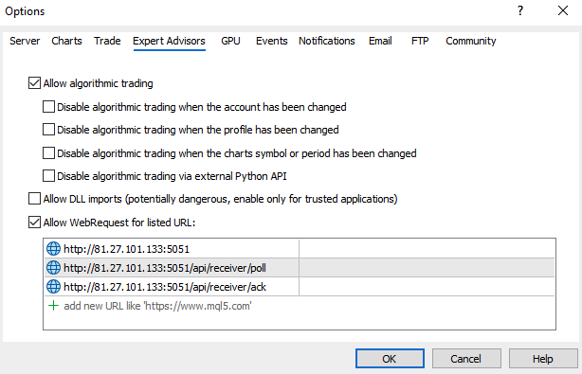Close the Options dialog with X
Viewport: 582px width, 374px height.
click(563, 10)
